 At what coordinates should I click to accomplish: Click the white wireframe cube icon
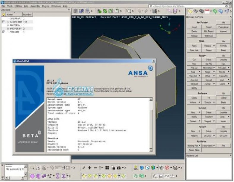click(x=148, y=168)
